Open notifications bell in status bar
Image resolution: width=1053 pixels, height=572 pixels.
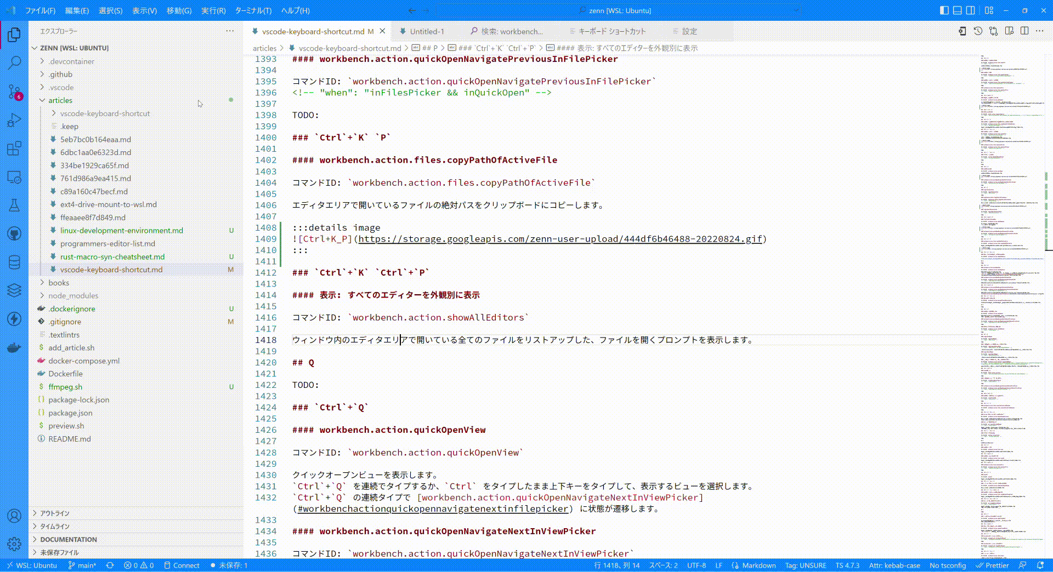[1040, 565]
